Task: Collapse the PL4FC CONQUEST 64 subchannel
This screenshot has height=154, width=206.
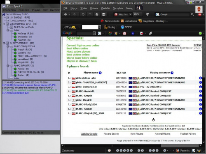Action: tap(8, 46)
